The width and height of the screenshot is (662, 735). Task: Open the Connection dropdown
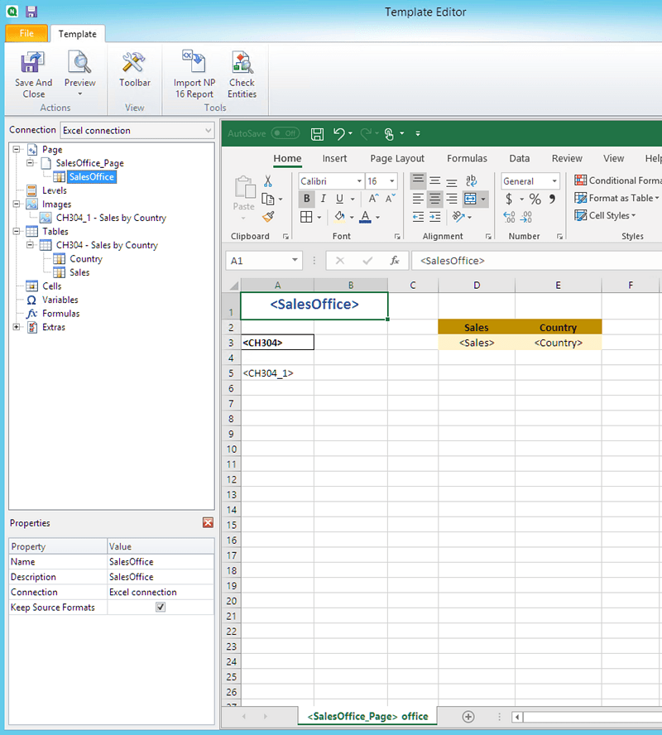tap(209, 130)
